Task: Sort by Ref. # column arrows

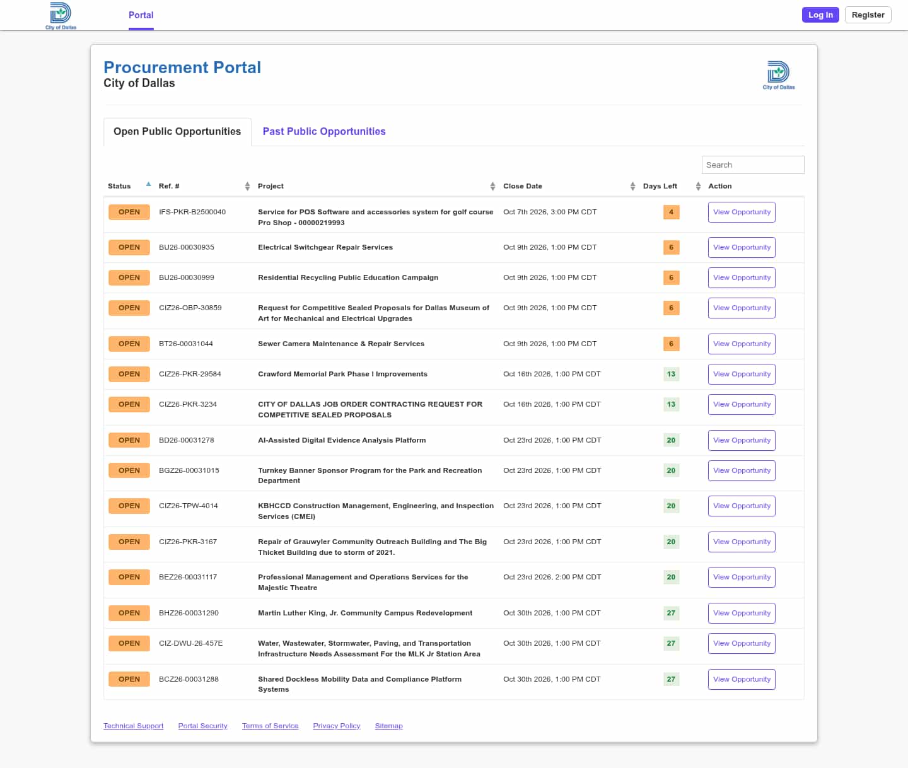Action: [x=247, y=186]
